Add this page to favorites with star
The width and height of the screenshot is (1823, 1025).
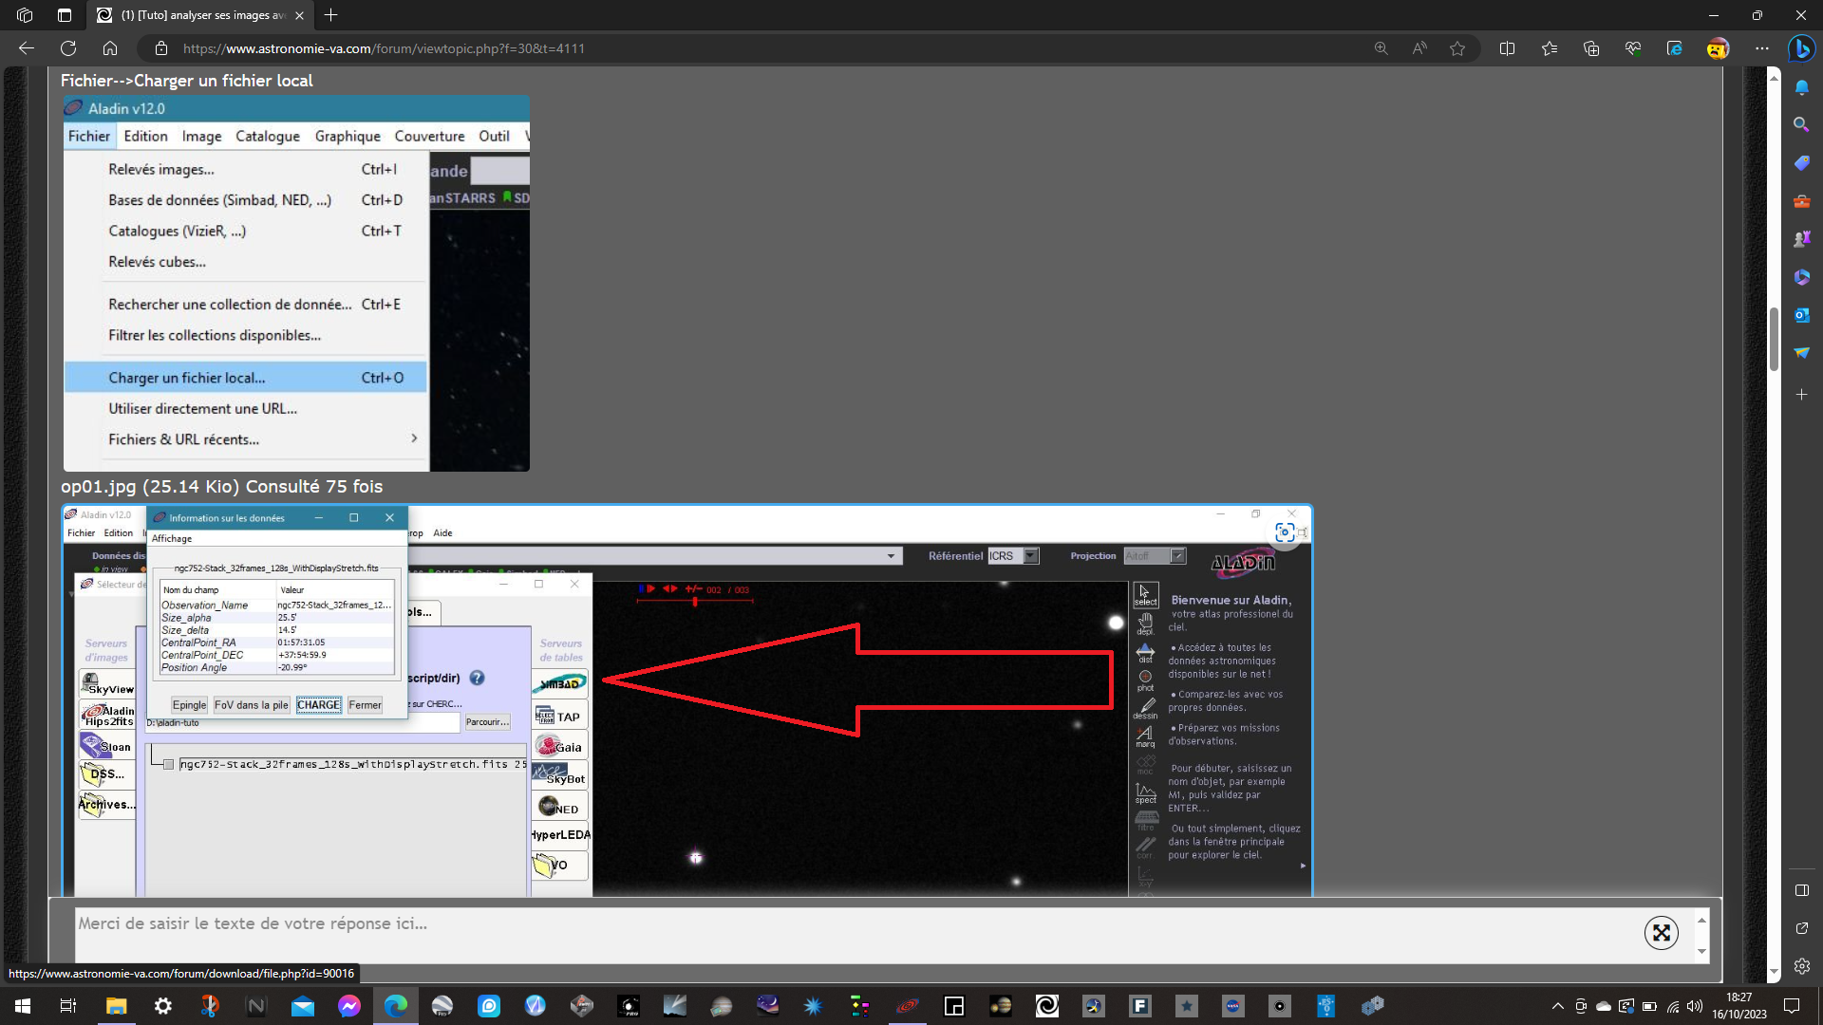(x=1457, y=48)
